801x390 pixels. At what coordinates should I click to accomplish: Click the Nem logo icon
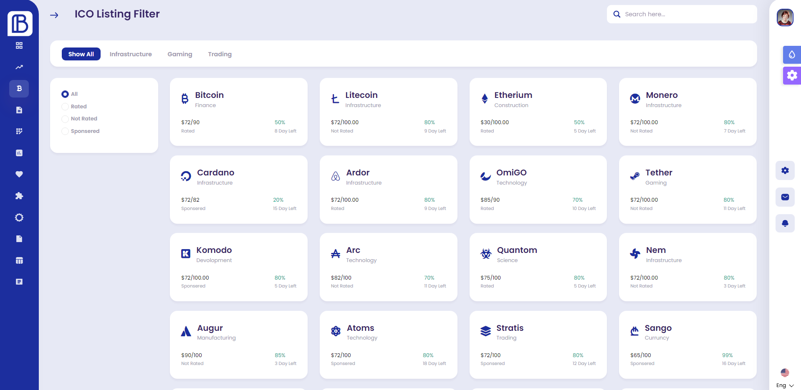[x=635, y=254]
